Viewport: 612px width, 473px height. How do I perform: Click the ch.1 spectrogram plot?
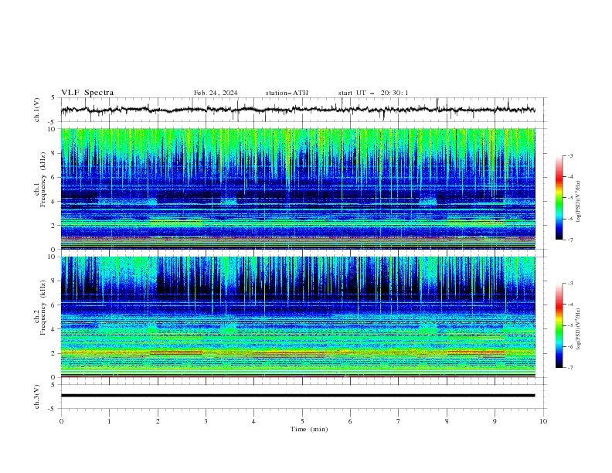coord(297,189)
